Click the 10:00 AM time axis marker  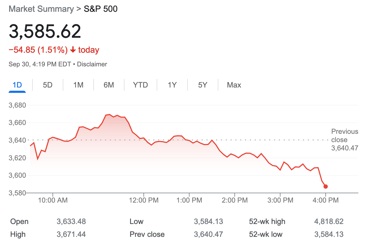53,200
